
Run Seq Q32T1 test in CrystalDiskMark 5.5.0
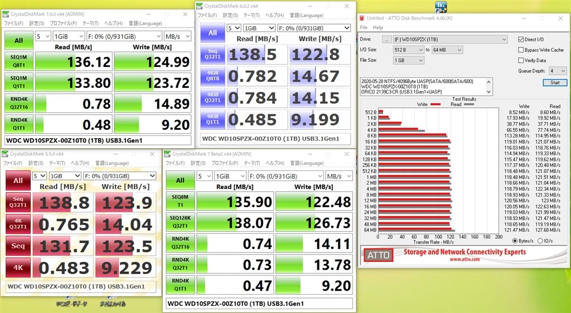18,202
